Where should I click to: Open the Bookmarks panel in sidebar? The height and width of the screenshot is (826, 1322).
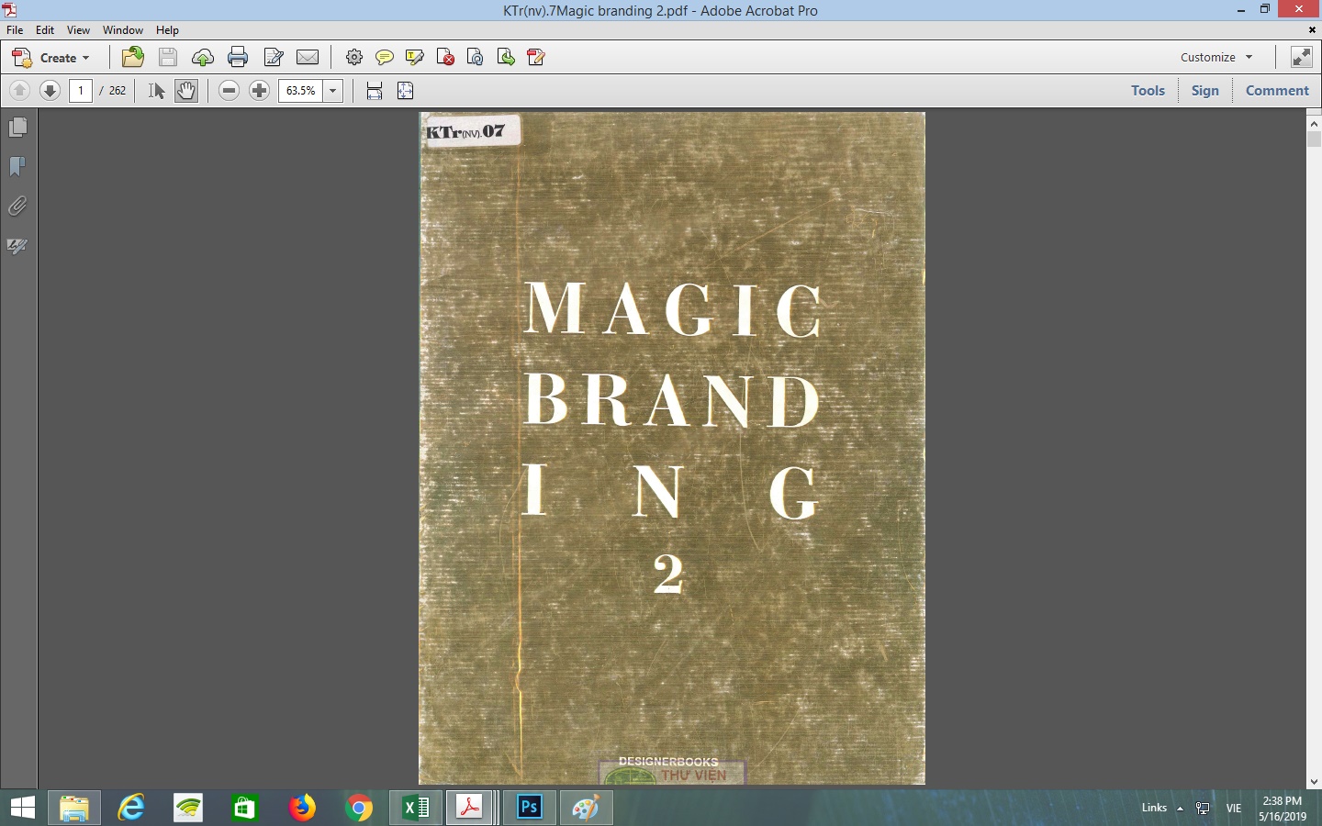tap(17, 167)
